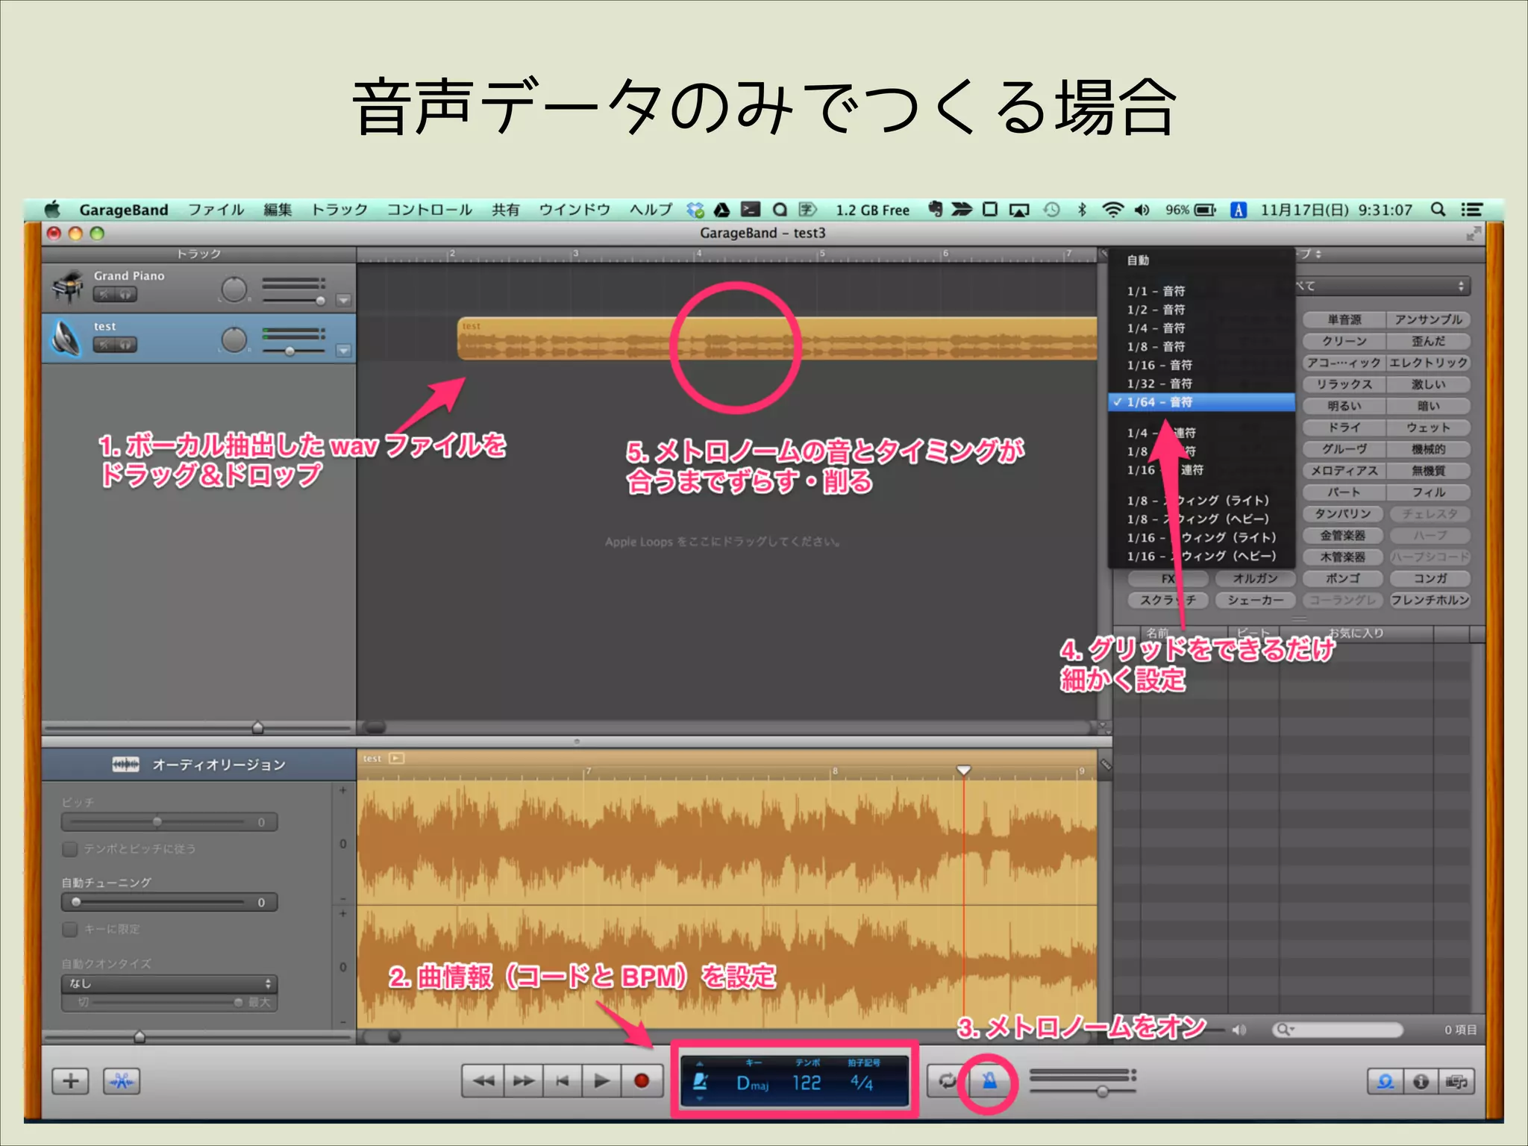1528x1146 pixels.
Task: Open the loop browser button
Action: click(x=1385, y=1081)
